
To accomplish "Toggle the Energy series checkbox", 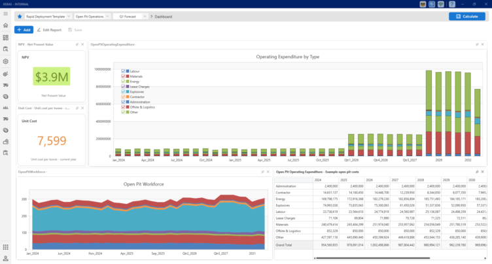I will click(123, 82).
